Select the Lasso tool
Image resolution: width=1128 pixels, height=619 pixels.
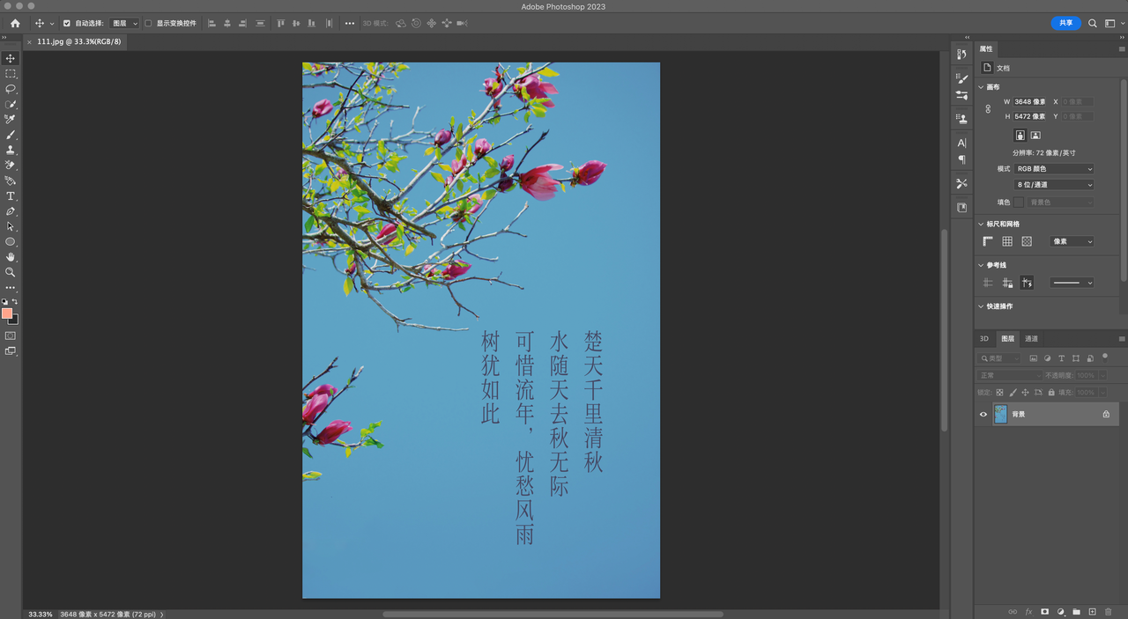click(x=11, y=89)
